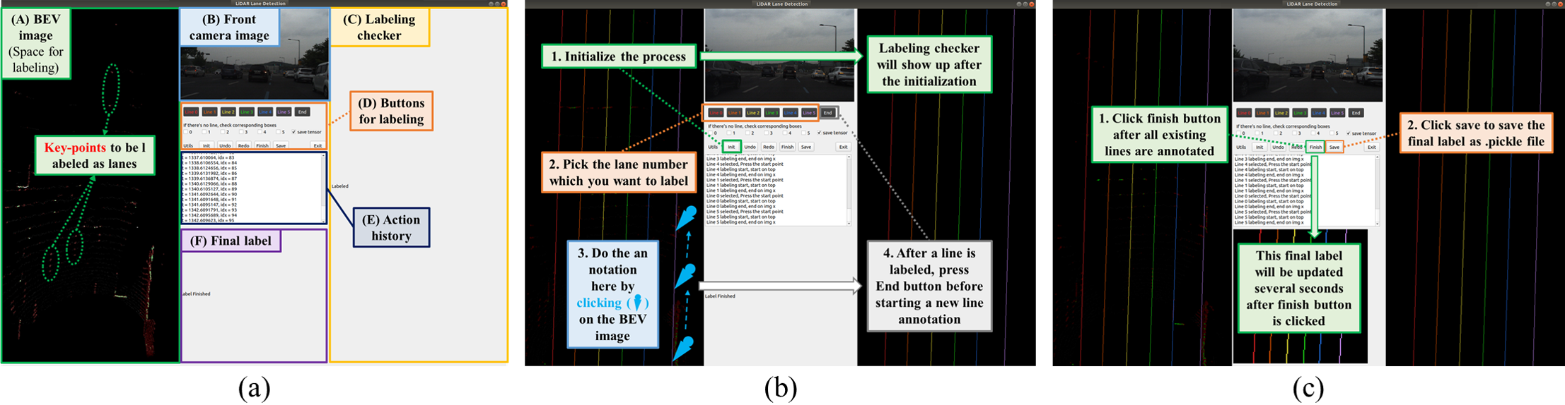1565x405 pixels.
Task: Untick save tensor checkbox in panel (b)
Action: (x=819, y=133)
